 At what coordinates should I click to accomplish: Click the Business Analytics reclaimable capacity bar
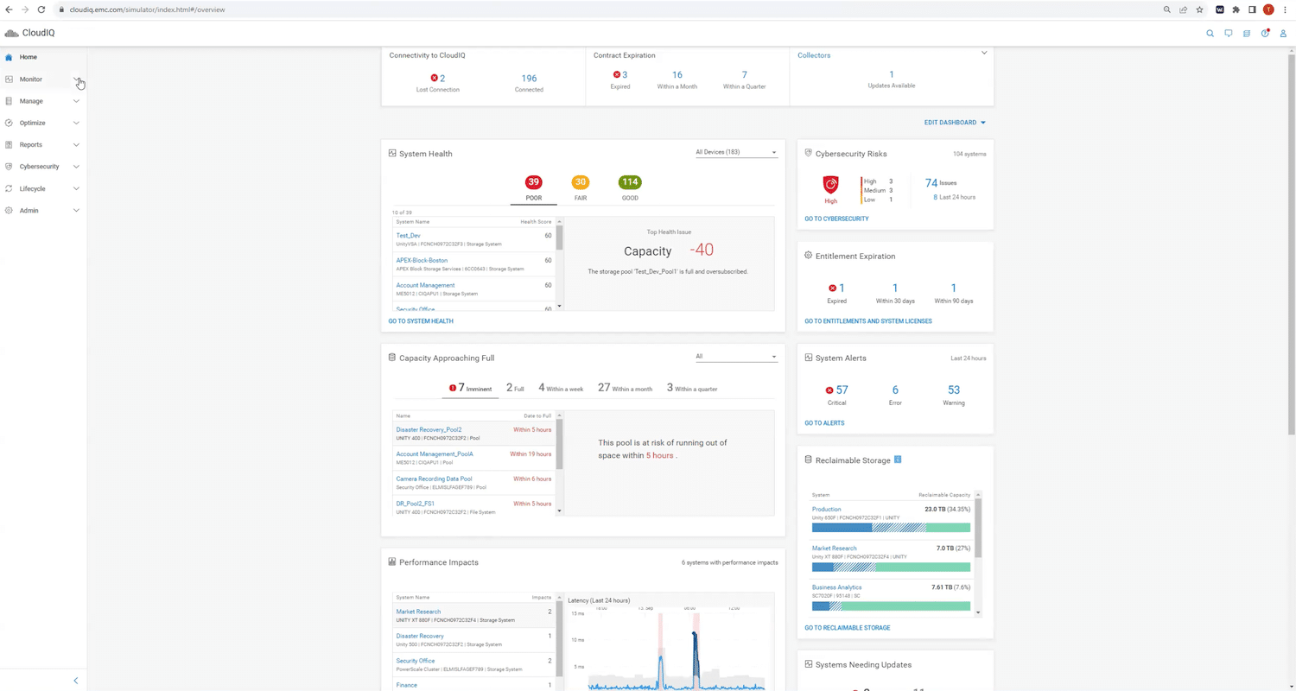pos(891,606)
